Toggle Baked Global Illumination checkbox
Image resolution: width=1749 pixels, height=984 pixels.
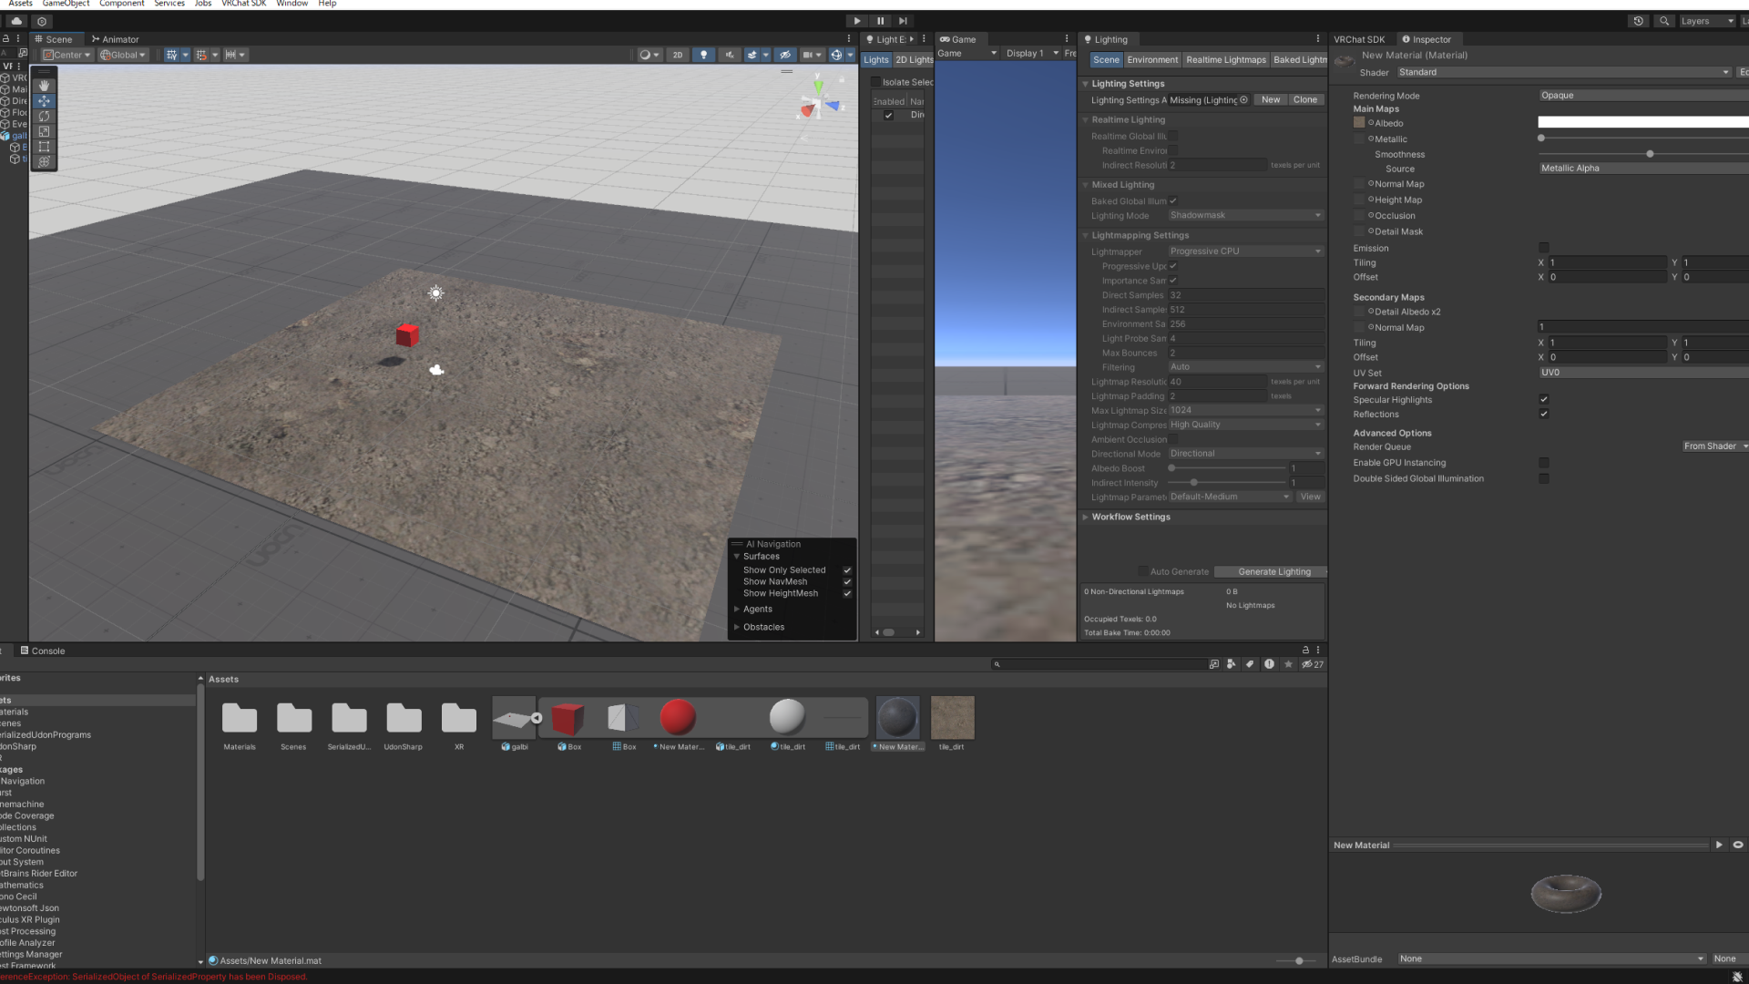[x=1173, y=201]
